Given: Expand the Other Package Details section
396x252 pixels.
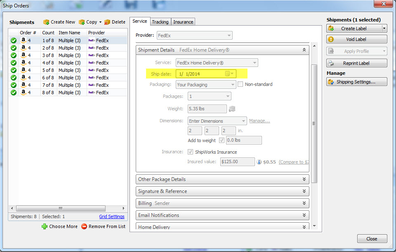Looking at the screenshot, I should (304, 179).
